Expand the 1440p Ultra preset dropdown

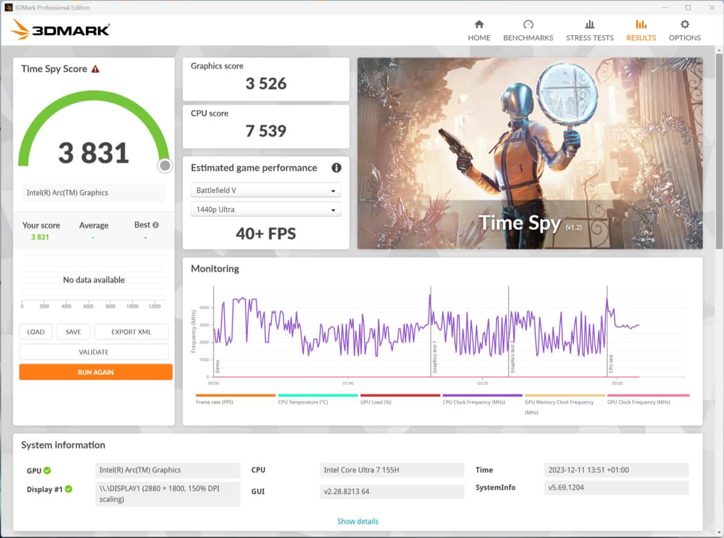[266, 209]
